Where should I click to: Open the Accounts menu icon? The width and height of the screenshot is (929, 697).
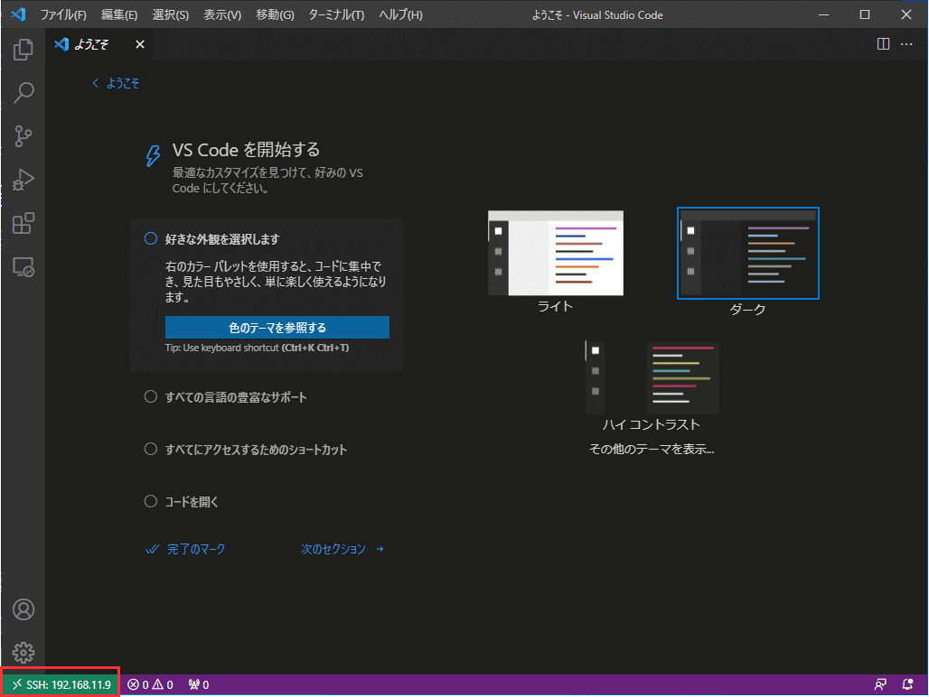point(23,609)
